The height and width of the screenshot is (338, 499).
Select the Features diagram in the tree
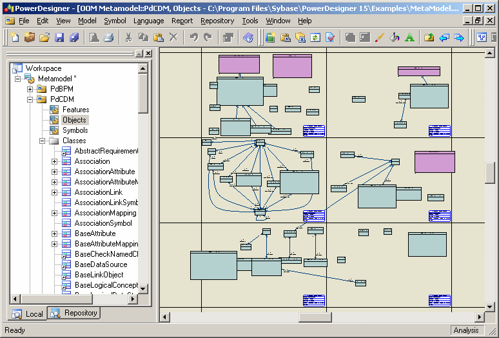coord(75,110)
